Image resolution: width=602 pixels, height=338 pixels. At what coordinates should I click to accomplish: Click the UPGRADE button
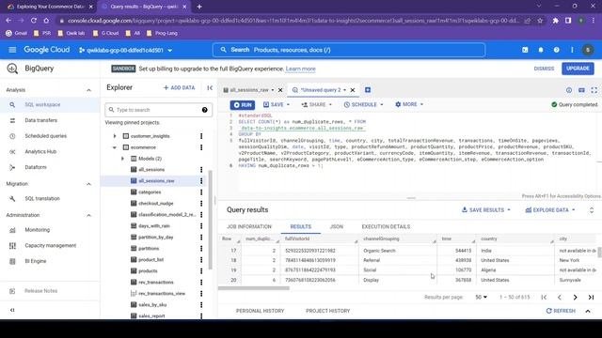pyautogui.click(x=578, y=69)
